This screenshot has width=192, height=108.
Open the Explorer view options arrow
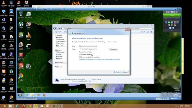coord(144,32)
